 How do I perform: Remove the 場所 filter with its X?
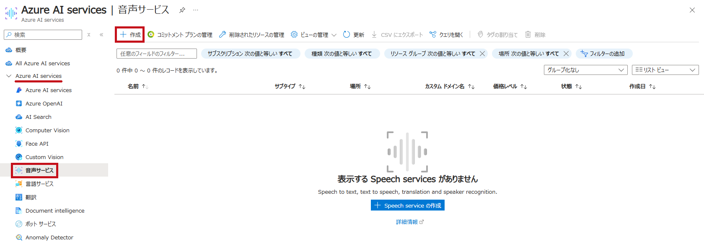point(566,54)
